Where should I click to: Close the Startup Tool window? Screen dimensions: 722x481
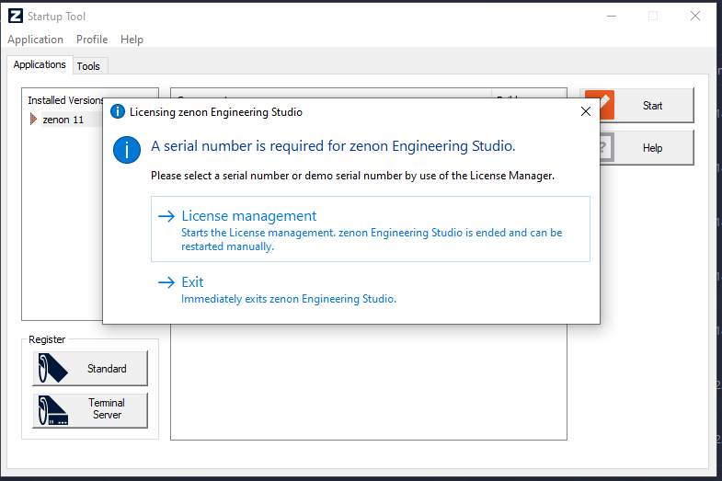[x=695, y=17]
